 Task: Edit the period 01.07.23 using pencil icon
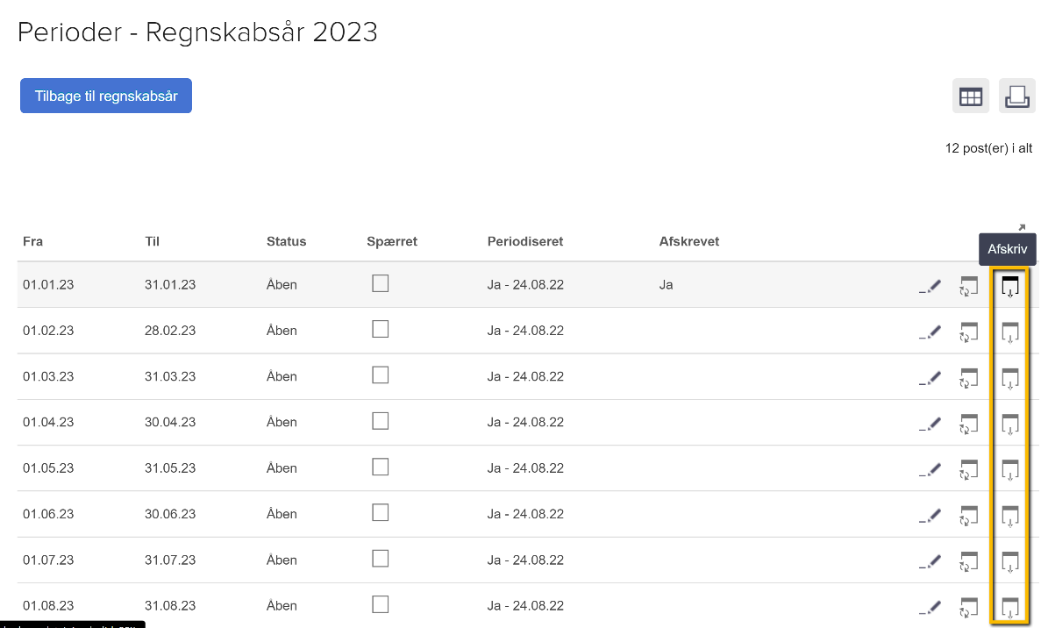[930, 560]
